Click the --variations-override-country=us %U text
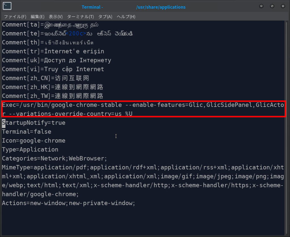The width and height of the screenshot is (290, 237). (71, 114)
